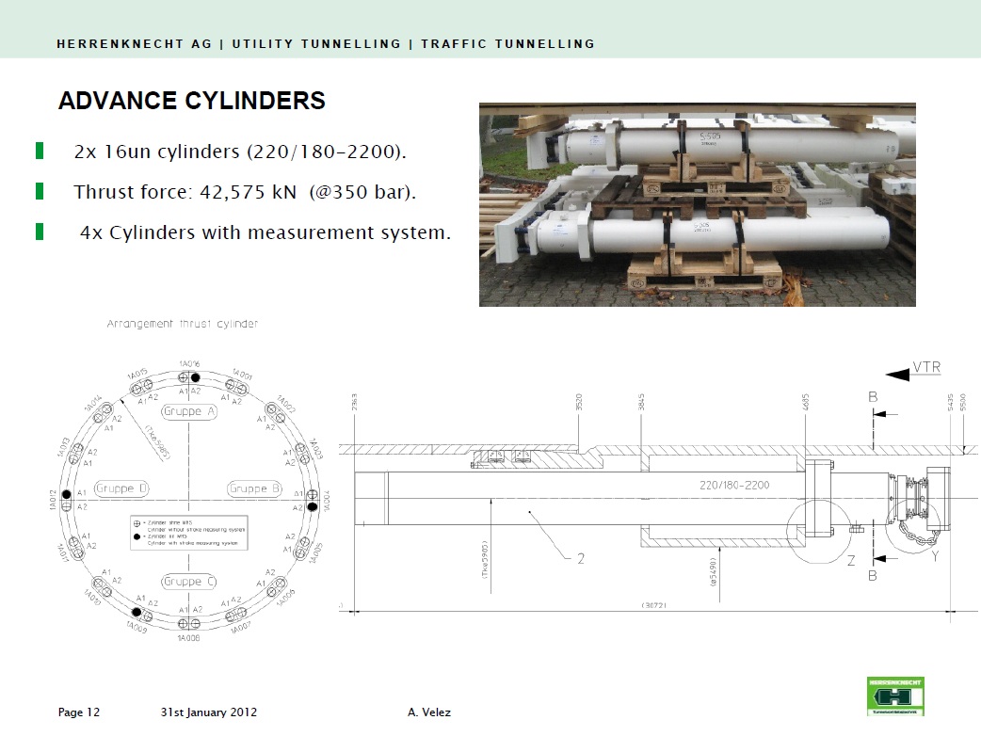Click the "Arrangement thrust cylinder" caption
Screen dimensions: 981x736
point(182,323)
